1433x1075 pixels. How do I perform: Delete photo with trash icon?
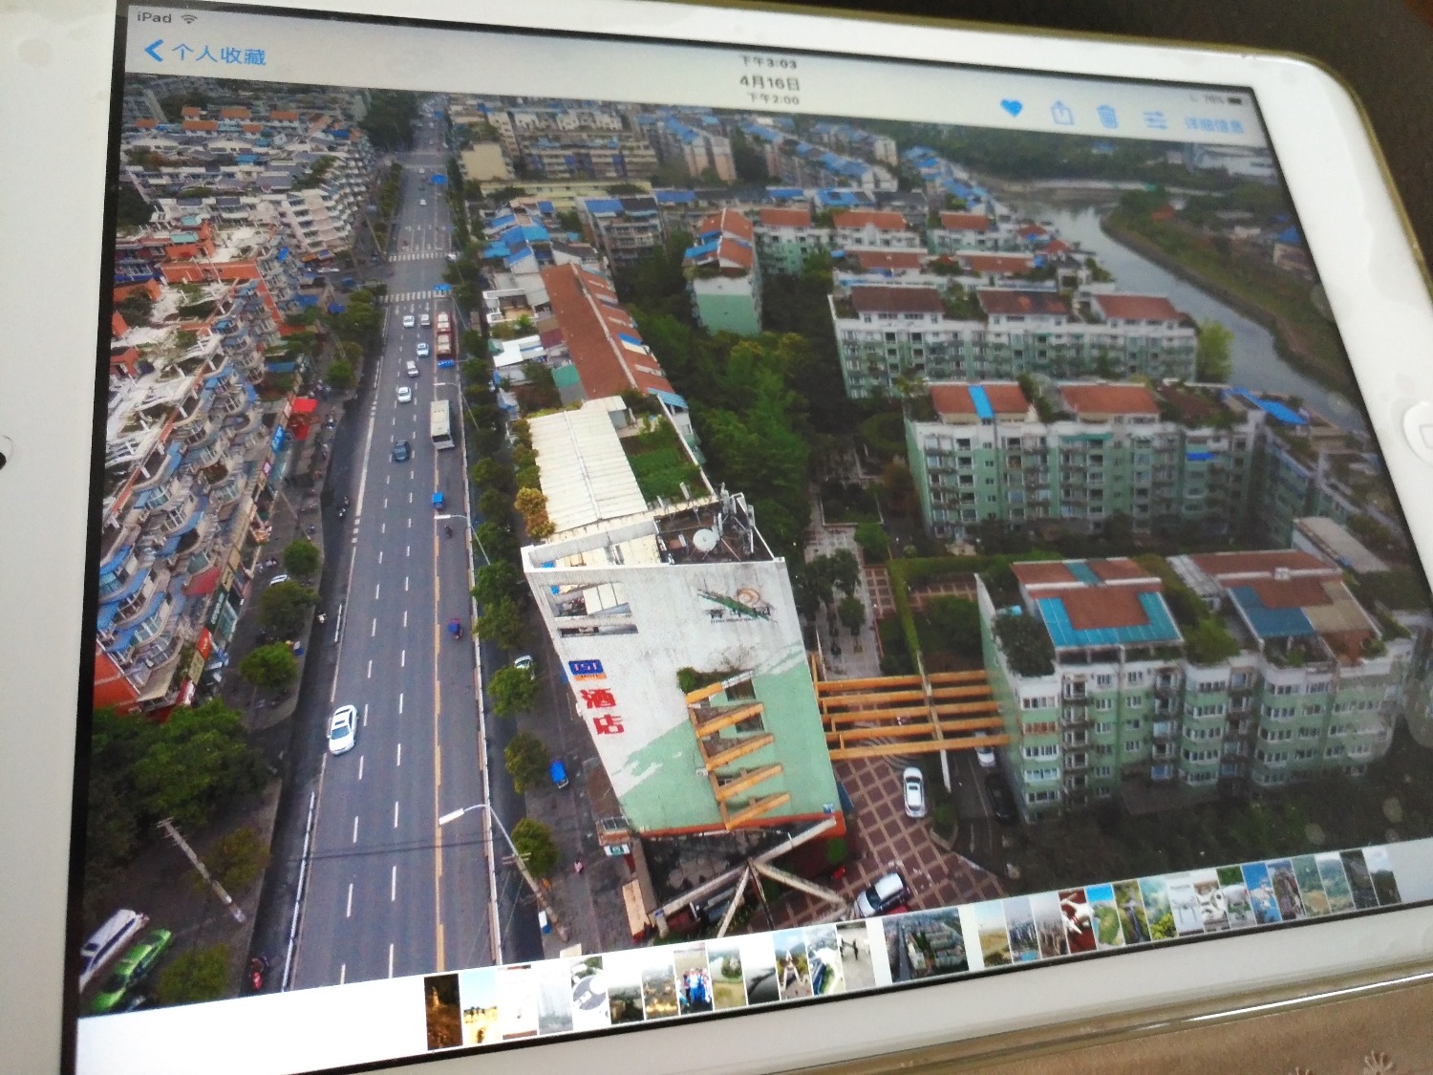(x=1106, y=117)
